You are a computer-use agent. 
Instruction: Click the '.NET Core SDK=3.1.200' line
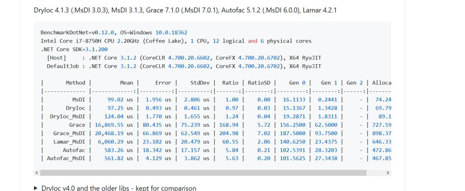tap(74, 49)
